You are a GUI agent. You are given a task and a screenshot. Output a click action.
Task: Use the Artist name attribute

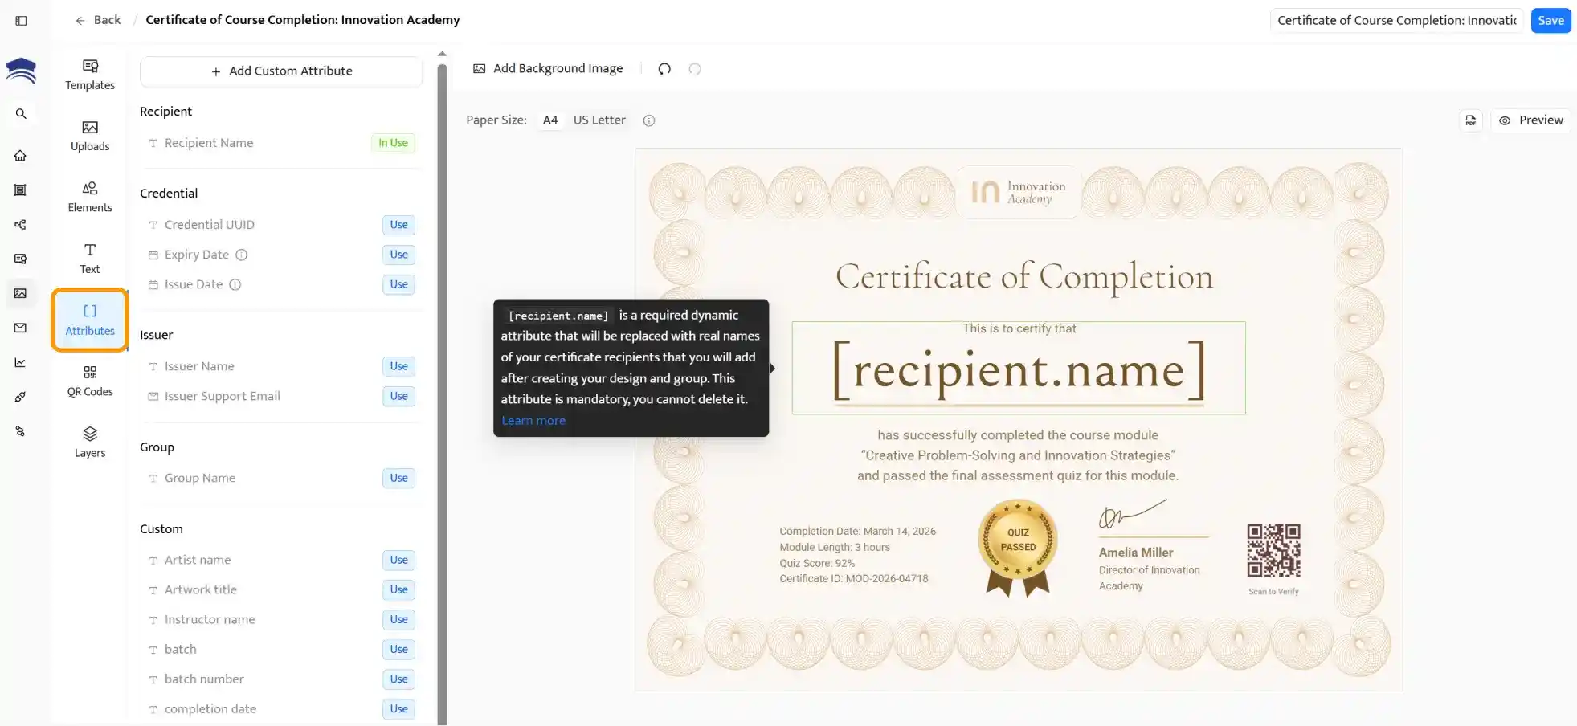pyautogui.click(x=398, y=560)
